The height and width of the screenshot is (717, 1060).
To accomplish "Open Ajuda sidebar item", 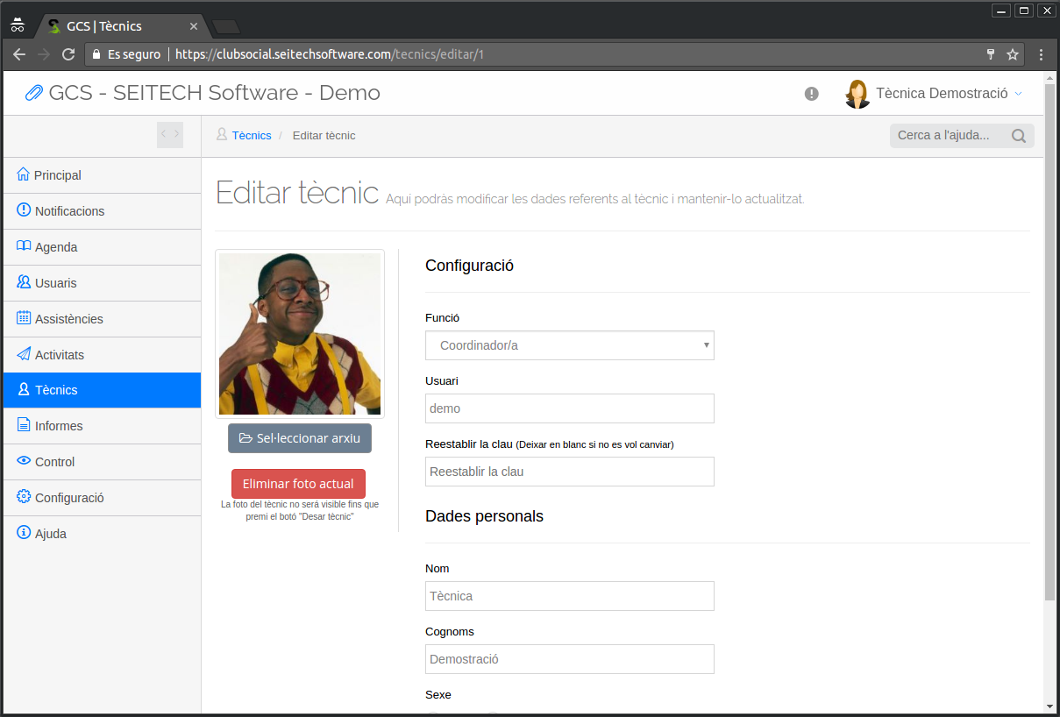I will pyautogui.click(x=102, y=534).
